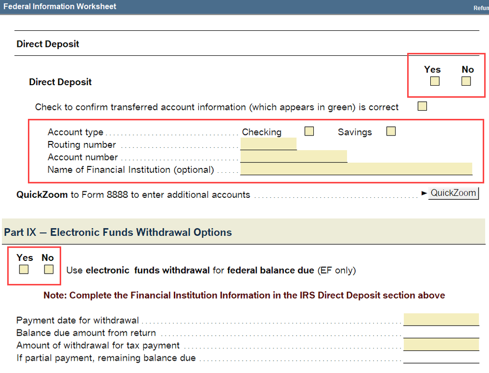This screenshot has height=373, width=489.
Task: Click the arrow icon beside QuickZoom
Action: pyautogui.click(x=424, y=193)
